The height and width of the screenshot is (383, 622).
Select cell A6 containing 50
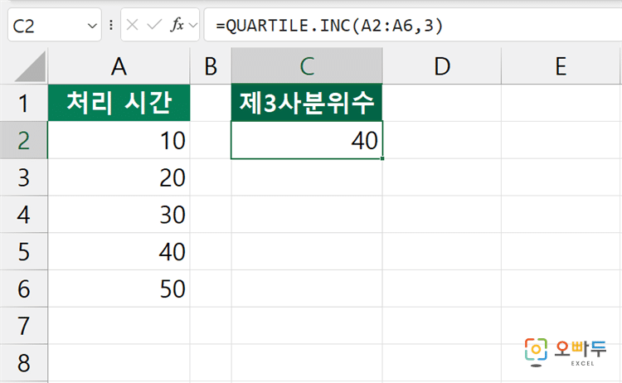(119, 288)
